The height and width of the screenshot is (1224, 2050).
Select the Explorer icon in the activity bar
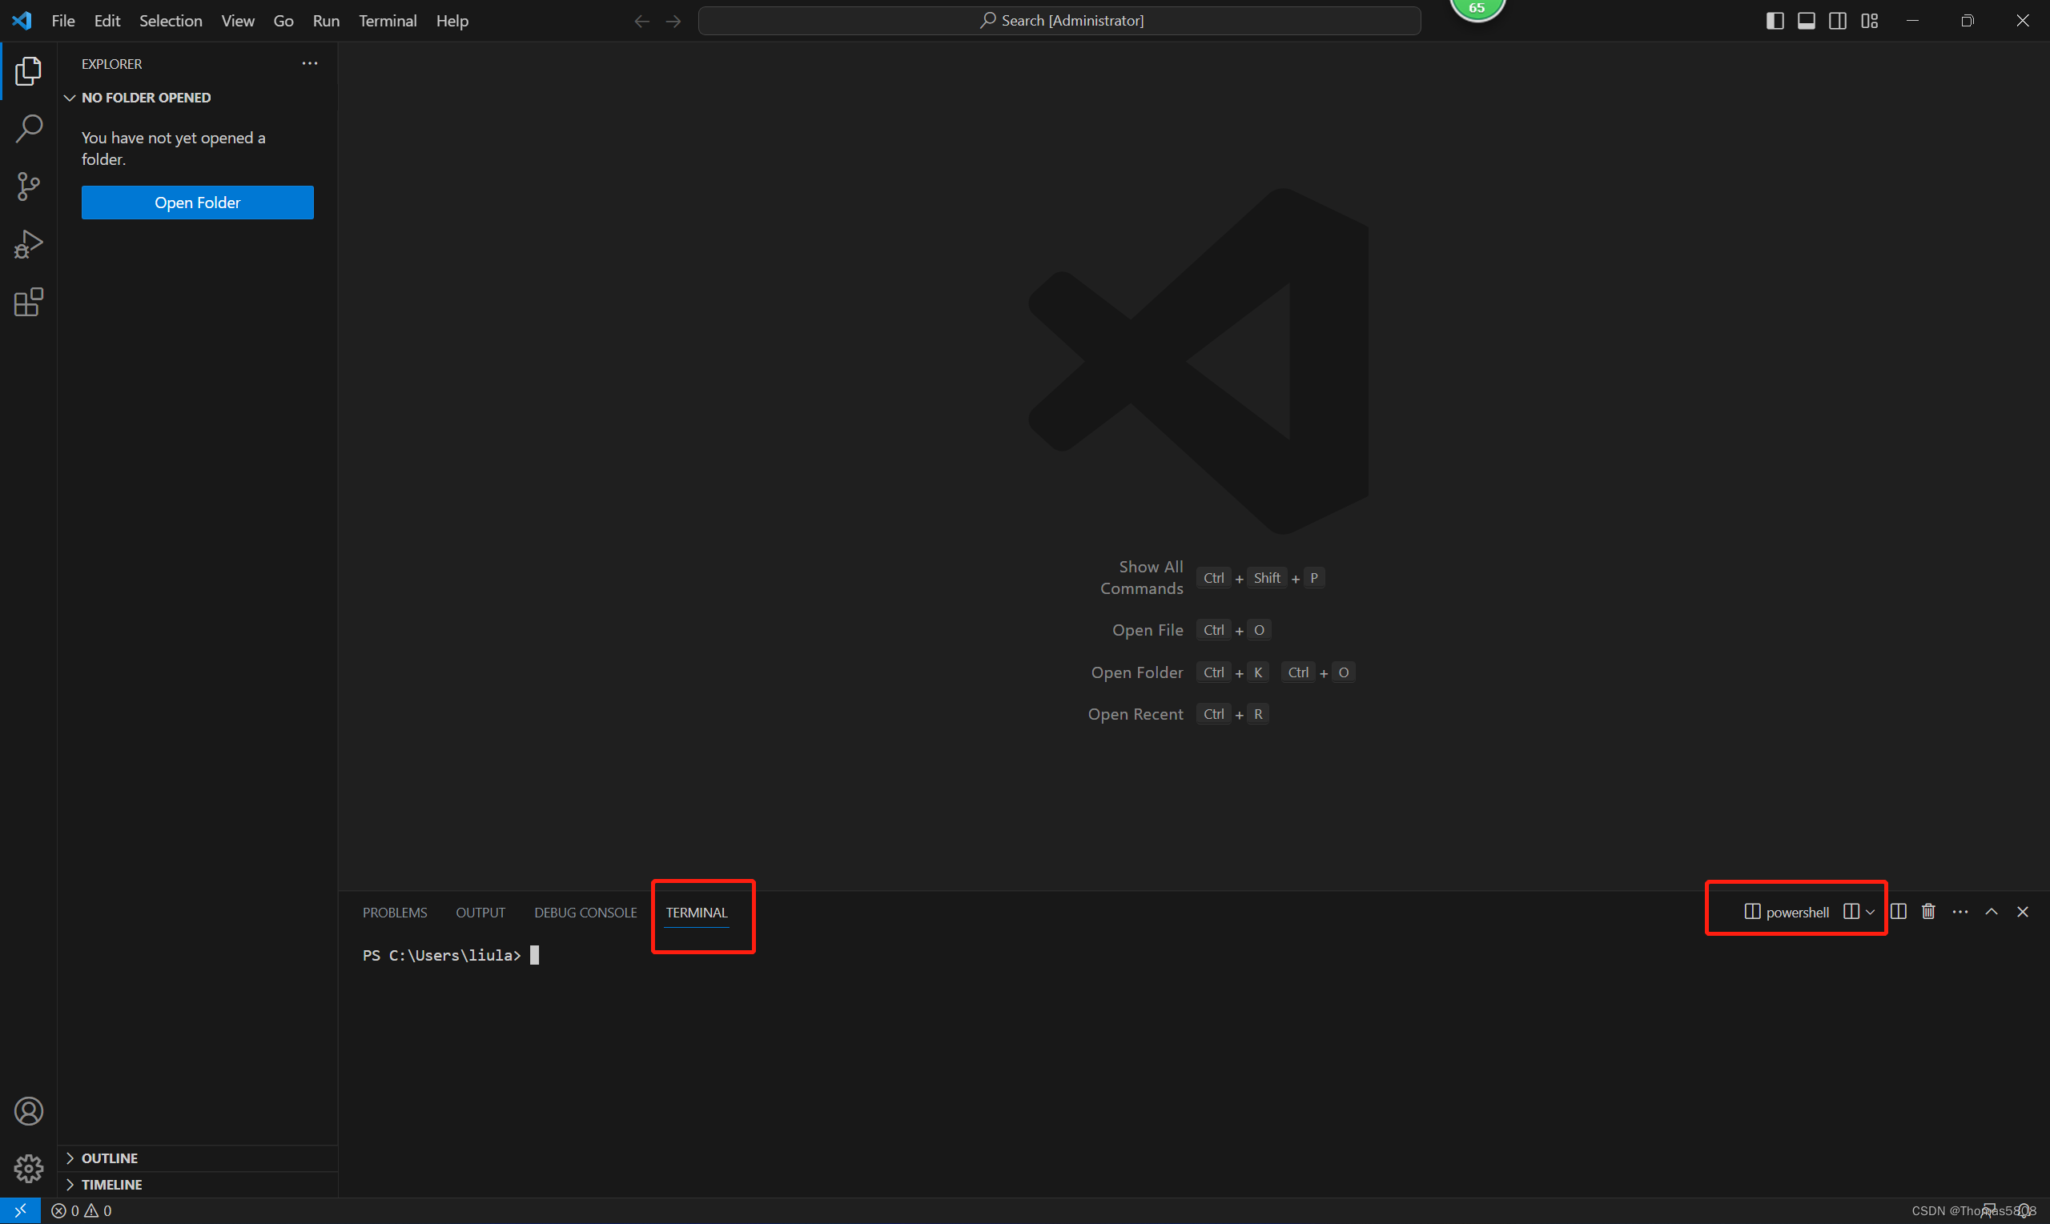click(x=29, y=72)
